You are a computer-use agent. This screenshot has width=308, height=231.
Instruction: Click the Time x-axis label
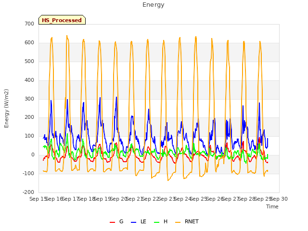(x=272, y=206)
